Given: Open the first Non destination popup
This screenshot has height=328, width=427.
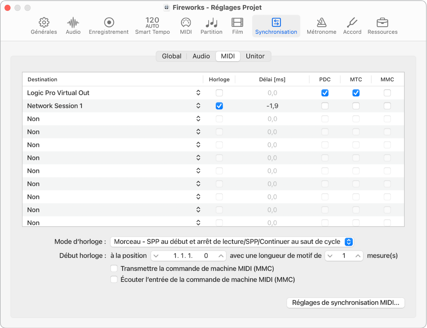Looking at the screenshot, I should (198, 119).
